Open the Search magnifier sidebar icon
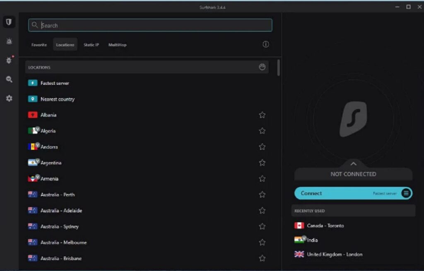424x271 pixels. tap(9, 79)
